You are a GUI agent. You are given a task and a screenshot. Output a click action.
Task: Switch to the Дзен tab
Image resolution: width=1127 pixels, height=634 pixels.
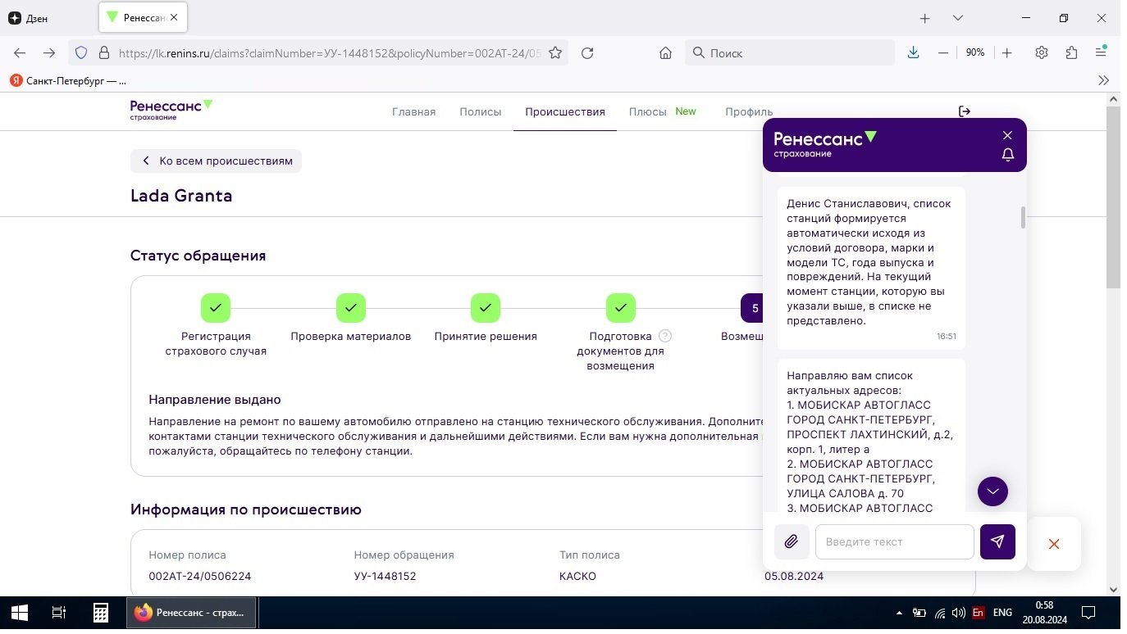tap(29, 18)
